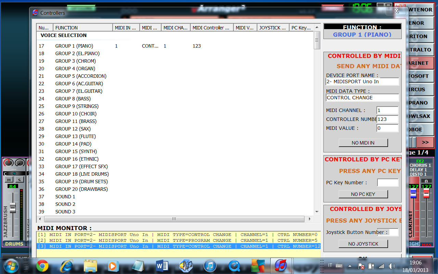Click the JAZZBRUSH volume fader
Screen dimensions: 438x274
pos(13,208)
